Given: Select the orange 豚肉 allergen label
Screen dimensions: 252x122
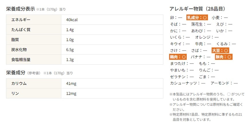Looking at the screenshot, I should point(224,57).
